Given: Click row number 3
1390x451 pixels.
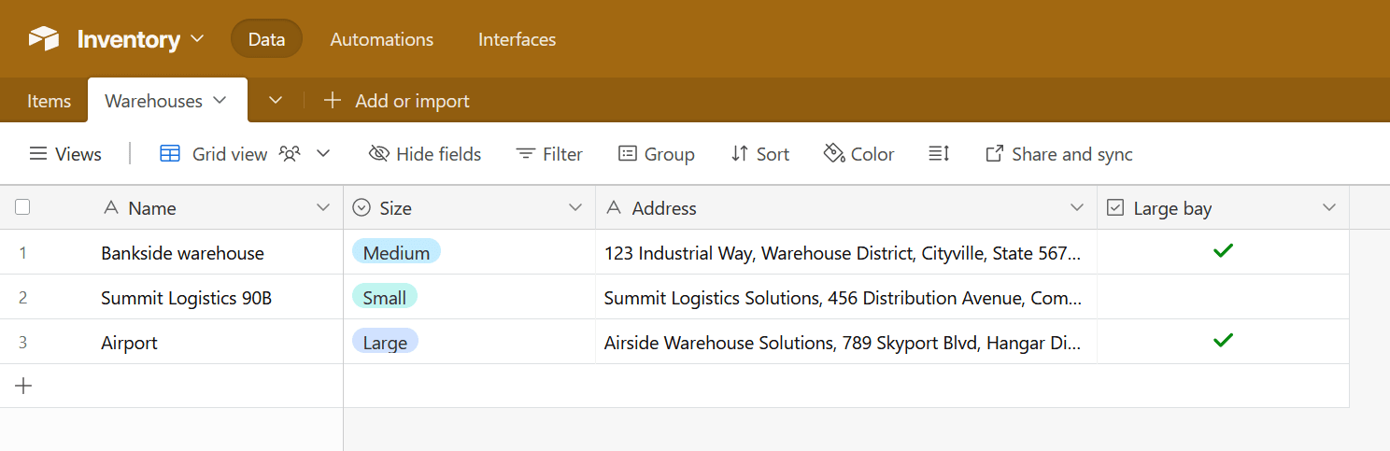Looking at the screenshot, I should [x=23, y=342].
